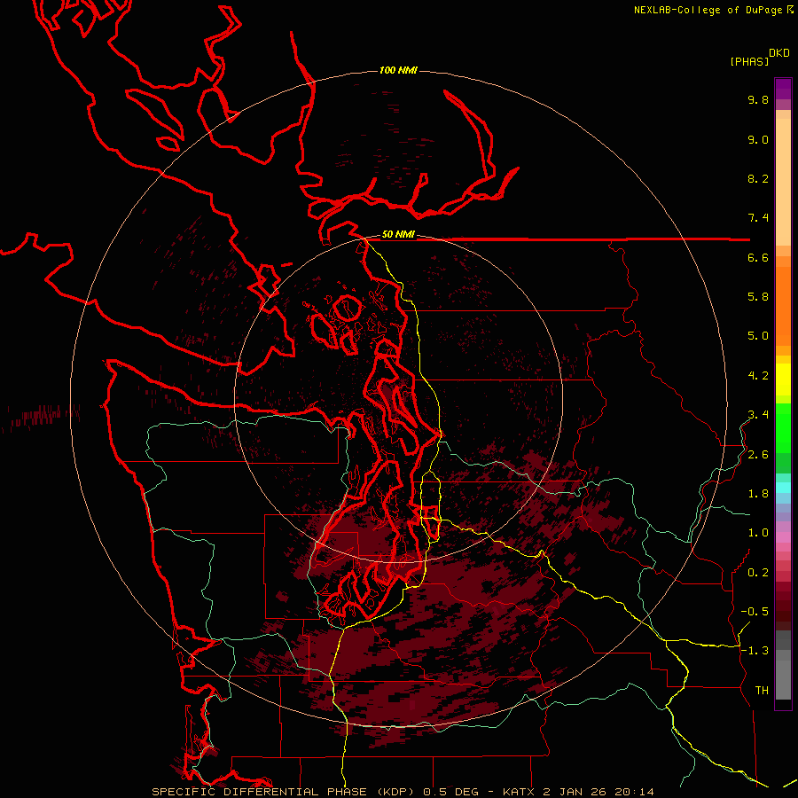Select the 1.8 legend value
The height and width of the screenshot is (798, 798).
click(x=758, y=494)
